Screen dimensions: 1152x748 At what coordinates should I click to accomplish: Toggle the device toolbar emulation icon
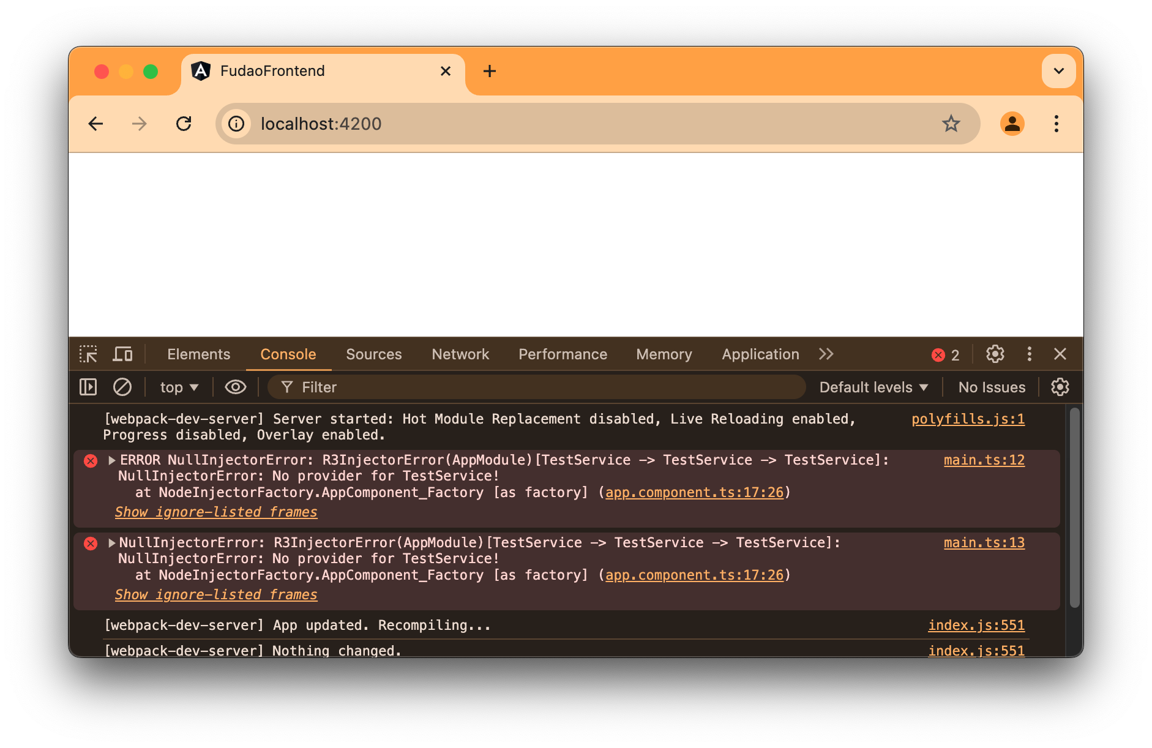coord(122,354)
